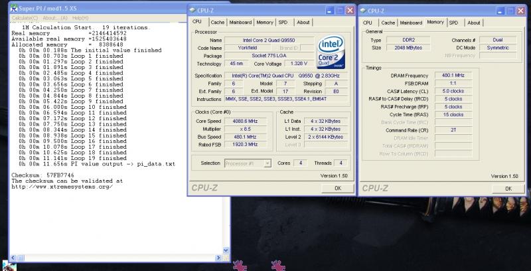
Task: Select the CPU tab in left CPU-Z
Action: pos(197,22)
